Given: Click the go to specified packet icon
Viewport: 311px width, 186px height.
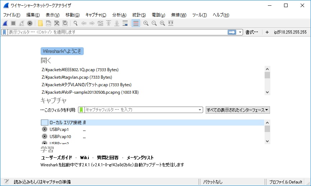Looking at the screenshot, I should tap(100, 23).
